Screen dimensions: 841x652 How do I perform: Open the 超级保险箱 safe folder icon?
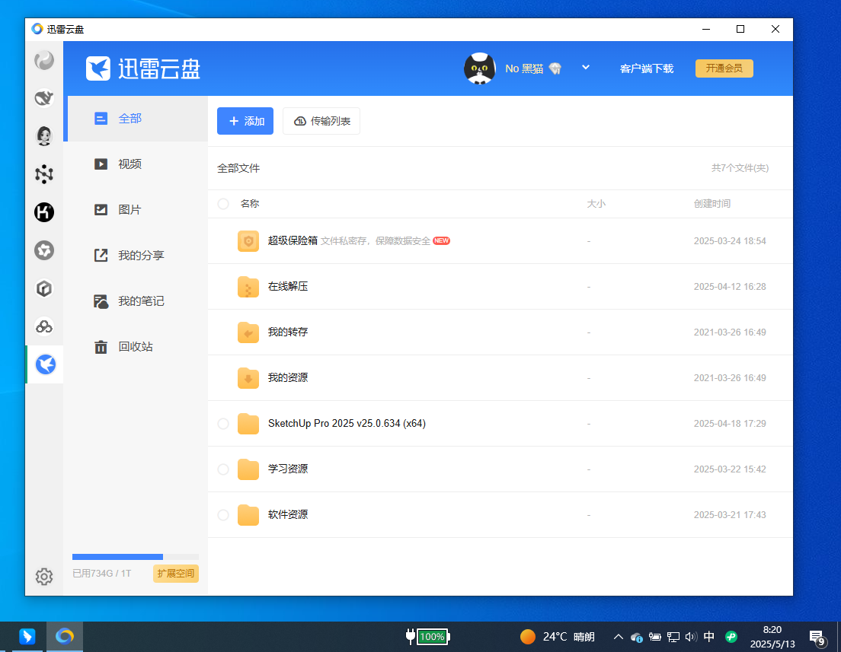point(248,241)
